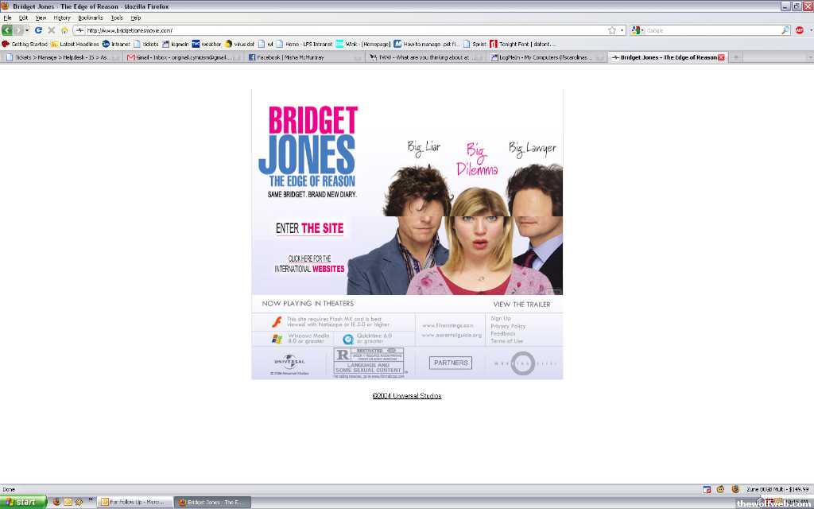Click the Quicktime icon

click(348, 339)
